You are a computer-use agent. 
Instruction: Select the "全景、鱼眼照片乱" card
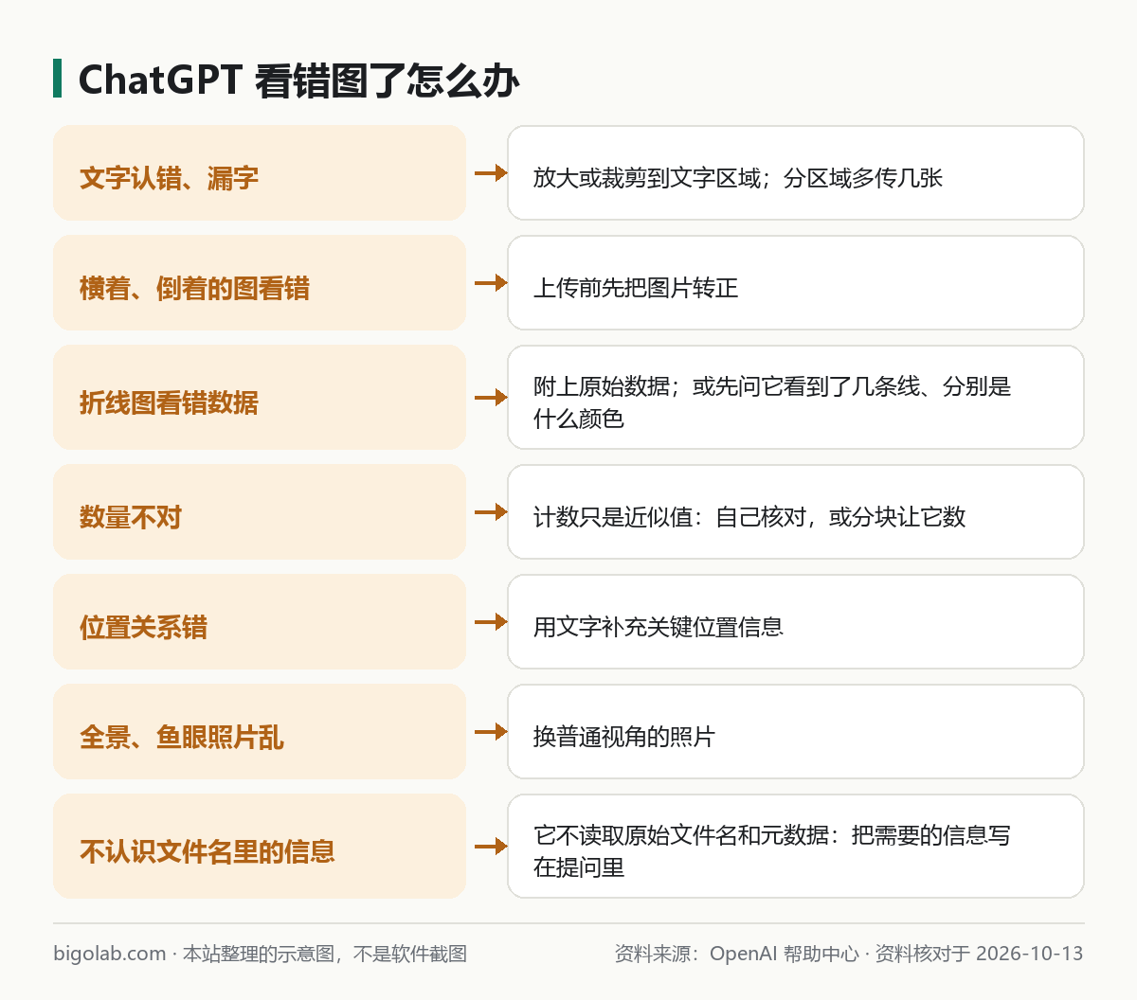(260, 731)
